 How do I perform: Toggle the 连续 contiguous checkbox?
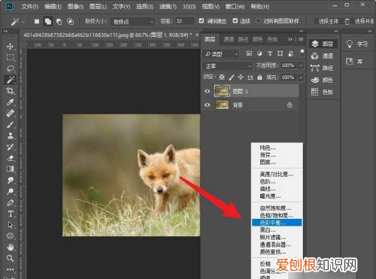(235, 21)
